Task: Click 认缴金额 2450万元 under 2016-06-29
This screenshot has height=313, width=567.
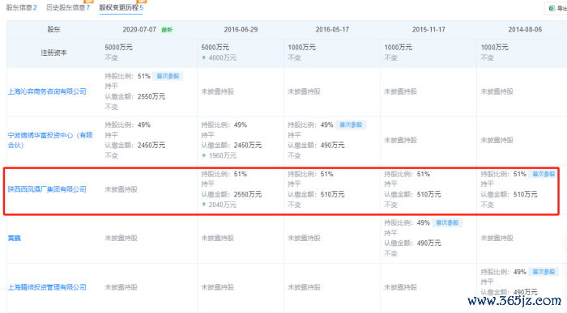Action: click(x=232, y=145)
